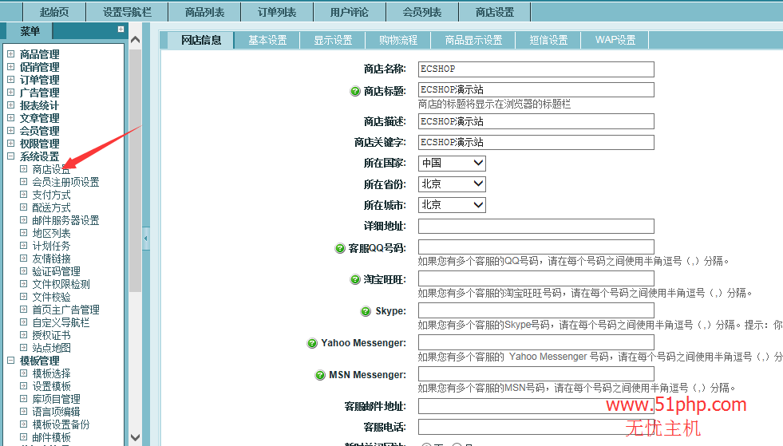The width and height of the screenshot is (783, 446).
Task: Switch to the 基本设置 tab
Action: tap(267, 40)
